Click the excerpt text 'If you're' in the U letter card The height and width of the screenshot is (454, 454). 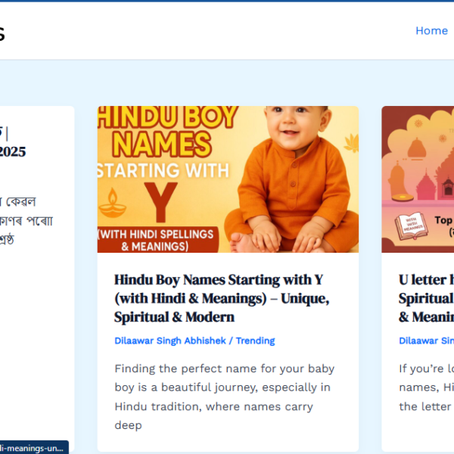tap(421, 369)
